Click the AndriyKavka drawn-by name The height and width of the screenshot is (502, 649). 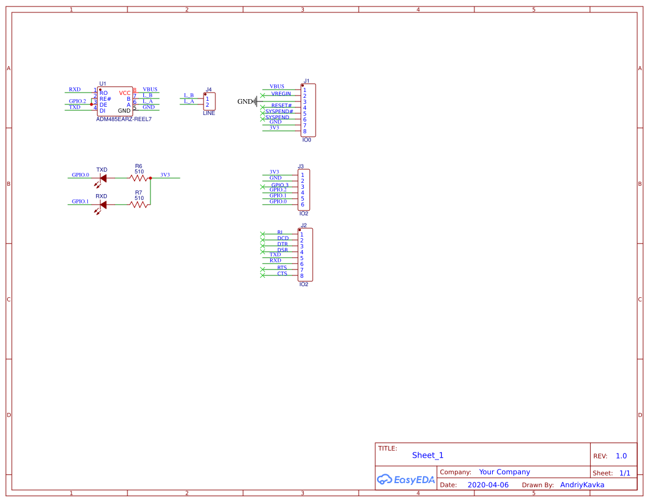click(581, 484)
